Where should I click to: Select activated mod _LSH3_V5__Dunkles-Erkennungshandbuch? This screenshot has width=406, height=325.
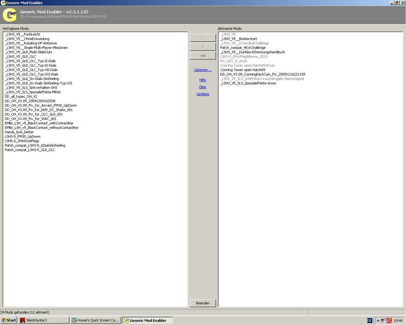coord(252,52)
